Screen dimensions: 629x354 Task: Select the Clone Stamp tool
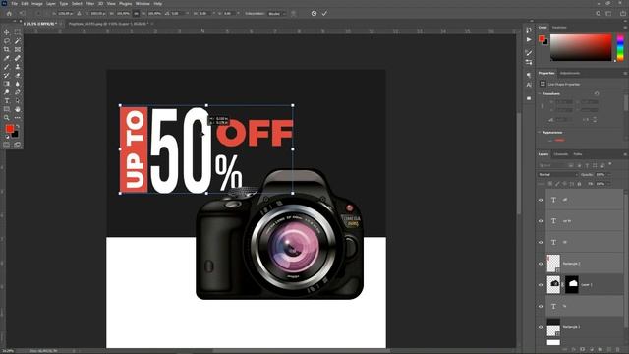18,67
